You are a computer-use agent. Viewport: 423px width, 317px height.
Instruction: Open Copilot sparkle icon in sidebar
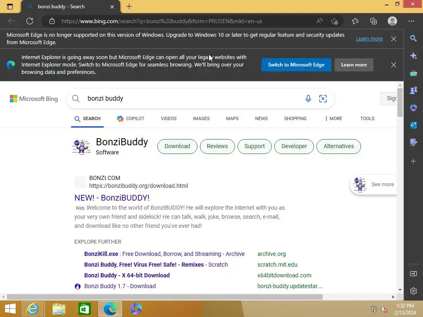pos(413,56)
